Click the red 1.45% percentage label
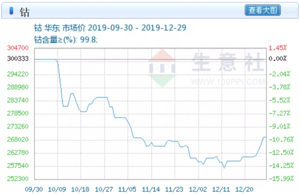The height and width of the screenshot is (194, 300). click(278, 48)
